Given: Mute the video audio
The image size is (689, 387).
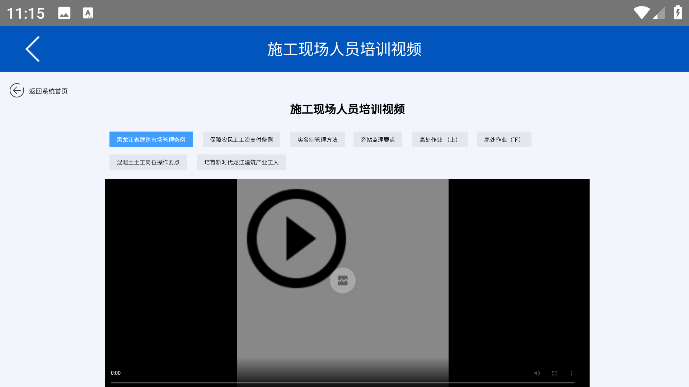Looking at the screenshot, I should click(x=537, y=373).
